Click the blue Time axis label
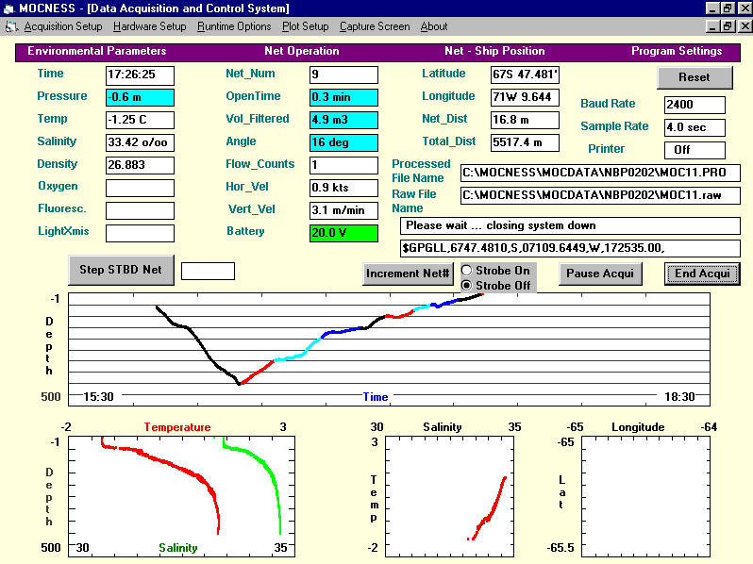The image size is (753, 564). 375,397
